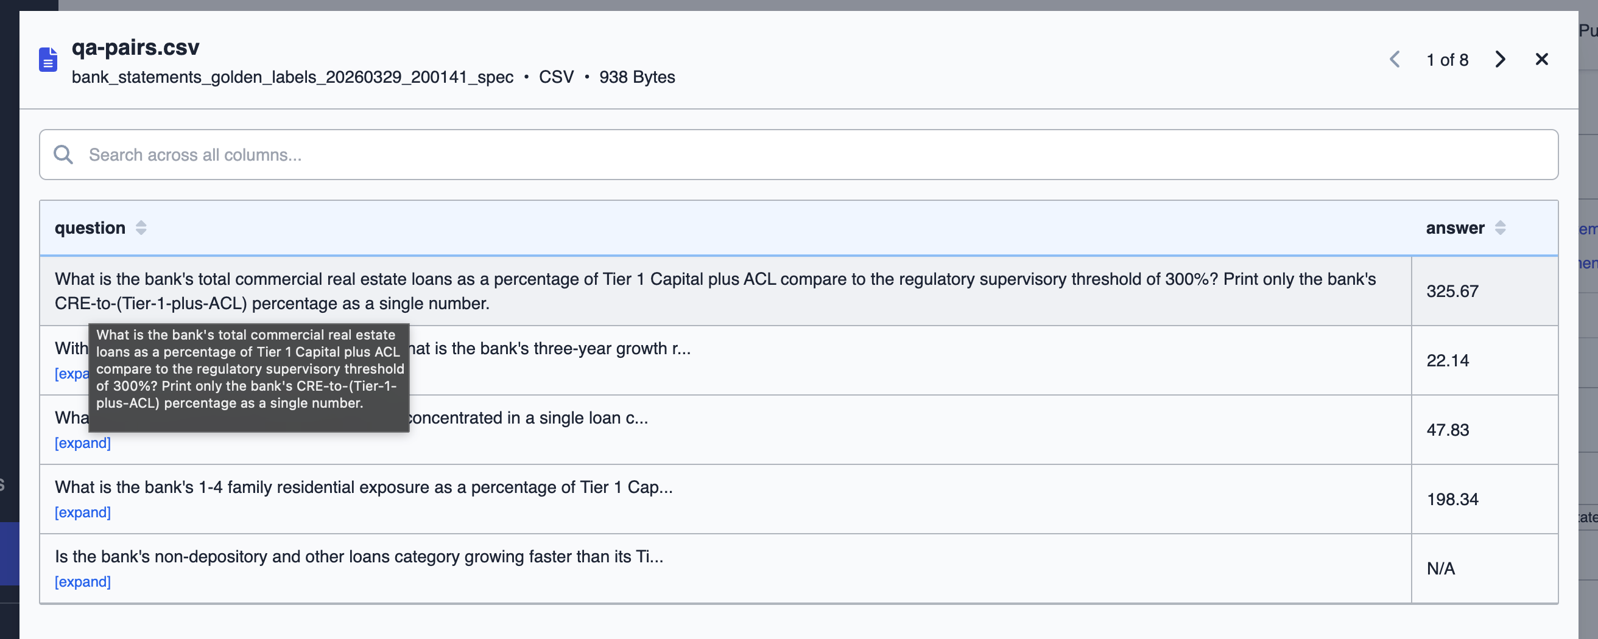Go to previous file with left chevron
This screenshot has width=1598, height=639.
coord(1395,60)
